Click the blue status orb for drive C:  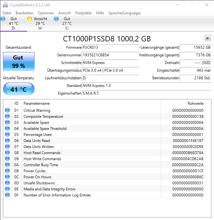(x=56, y=19)
